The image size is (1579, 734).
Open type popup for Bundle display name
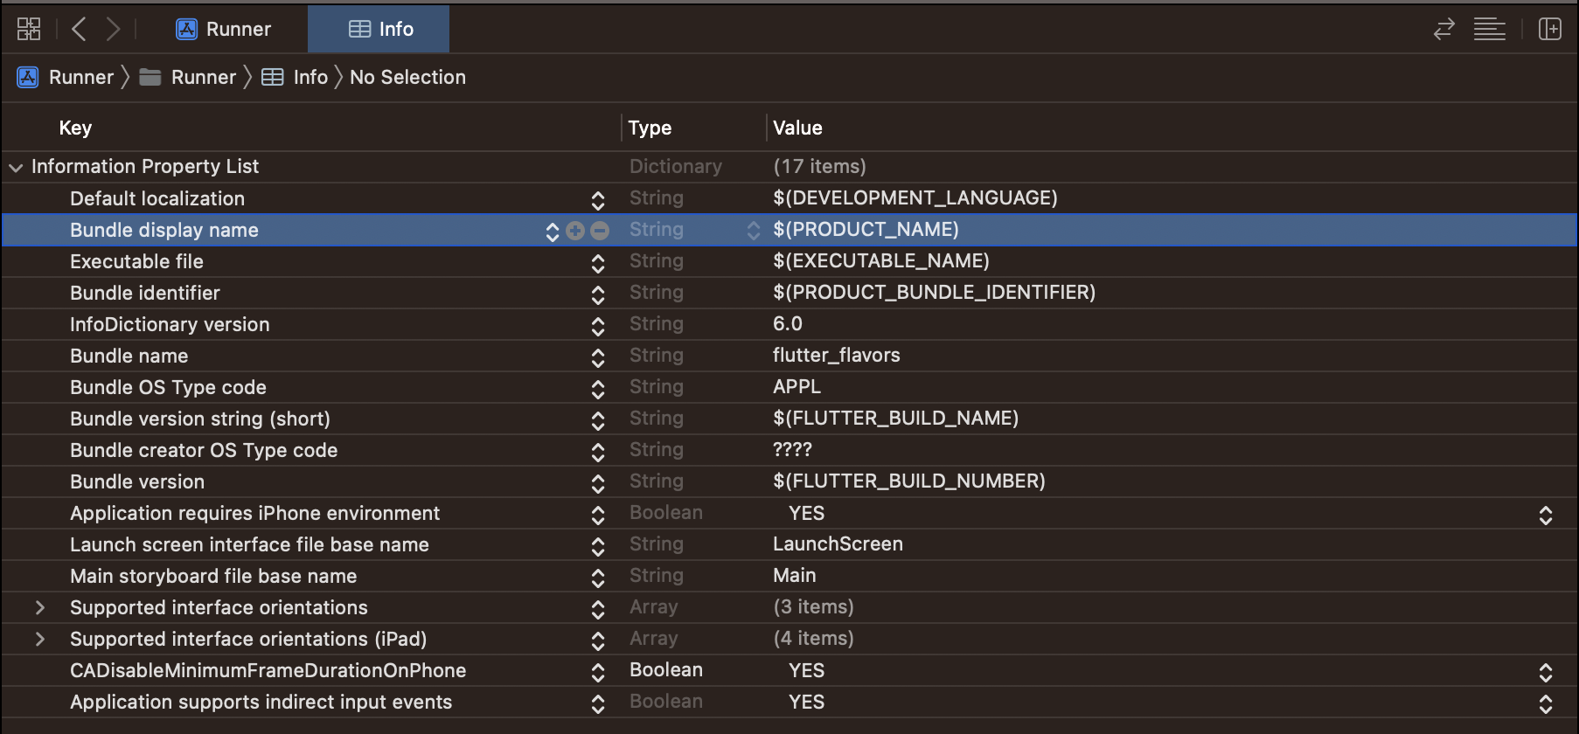click(754, 230)
